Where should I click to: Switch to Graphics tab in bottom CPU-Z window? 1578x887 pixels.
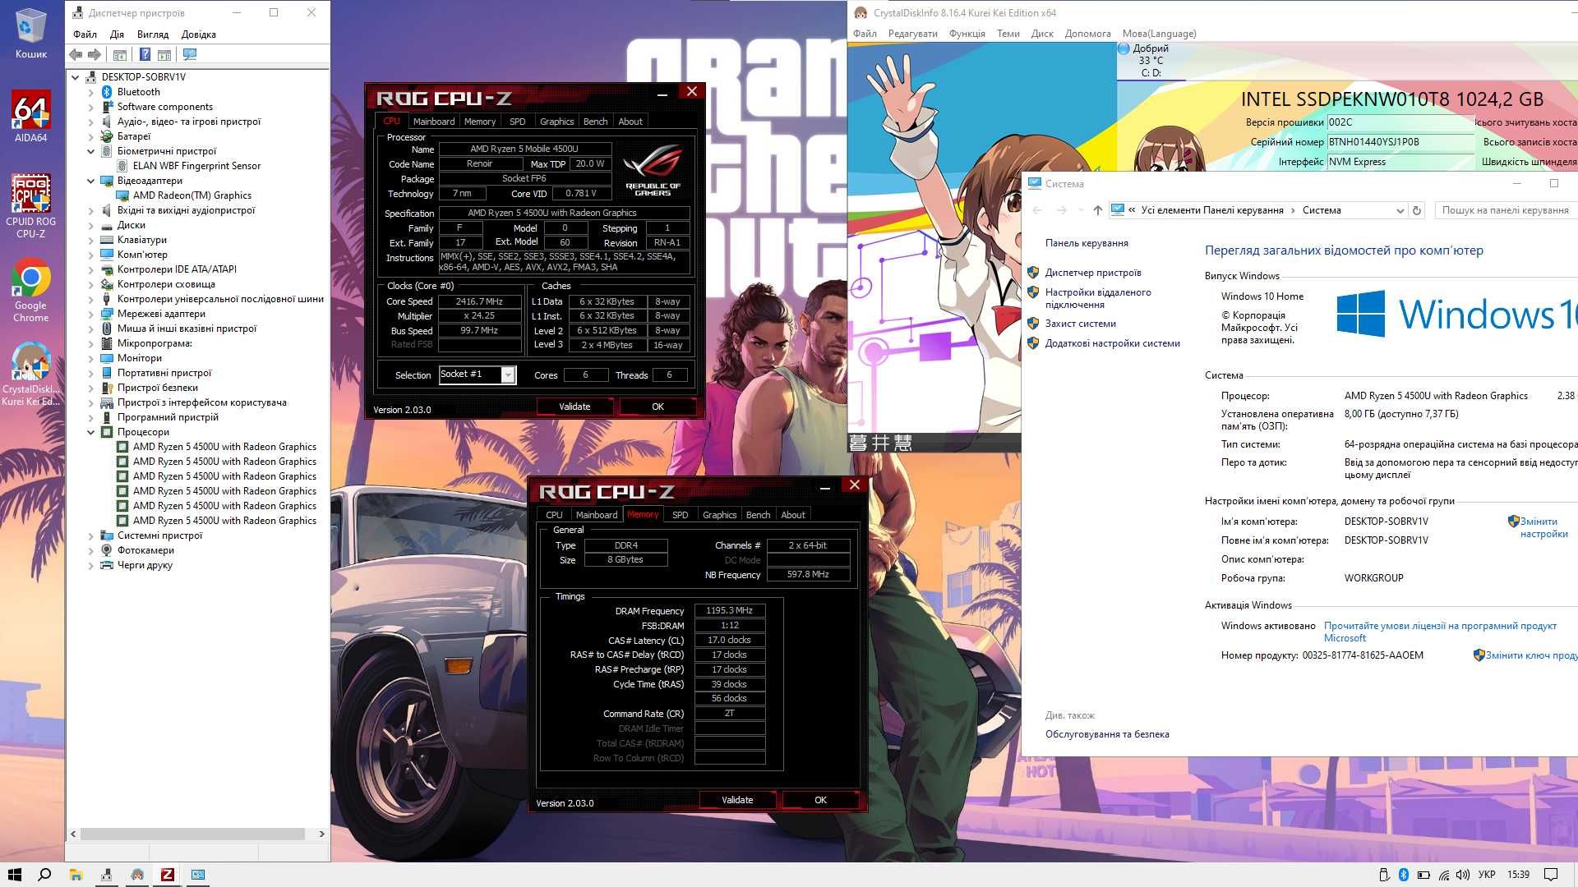[720, 515]
